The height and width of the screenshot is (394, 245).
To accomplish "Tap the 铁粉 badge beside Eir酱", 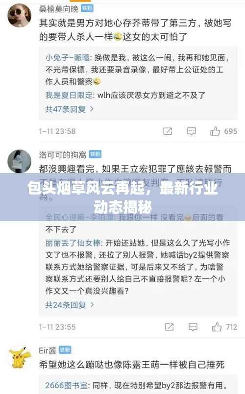I will coord(65,349).
